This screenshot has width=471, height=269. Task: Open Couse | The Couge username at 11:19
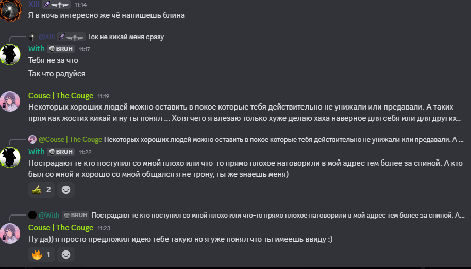click(61, 96)
